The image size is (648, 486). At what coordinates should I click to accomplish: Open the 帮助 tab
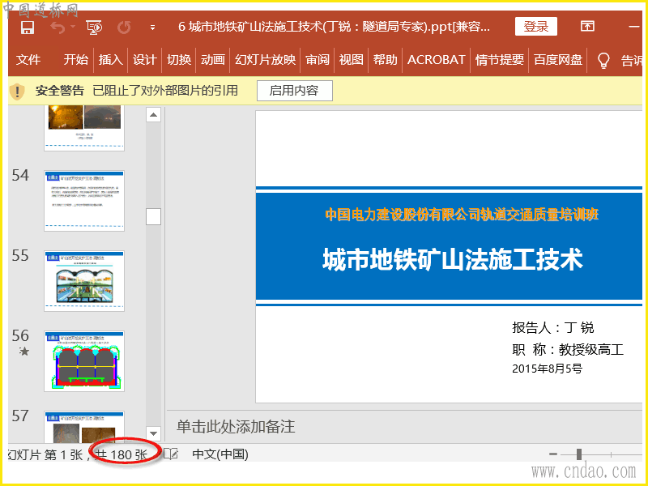(386, 60)
